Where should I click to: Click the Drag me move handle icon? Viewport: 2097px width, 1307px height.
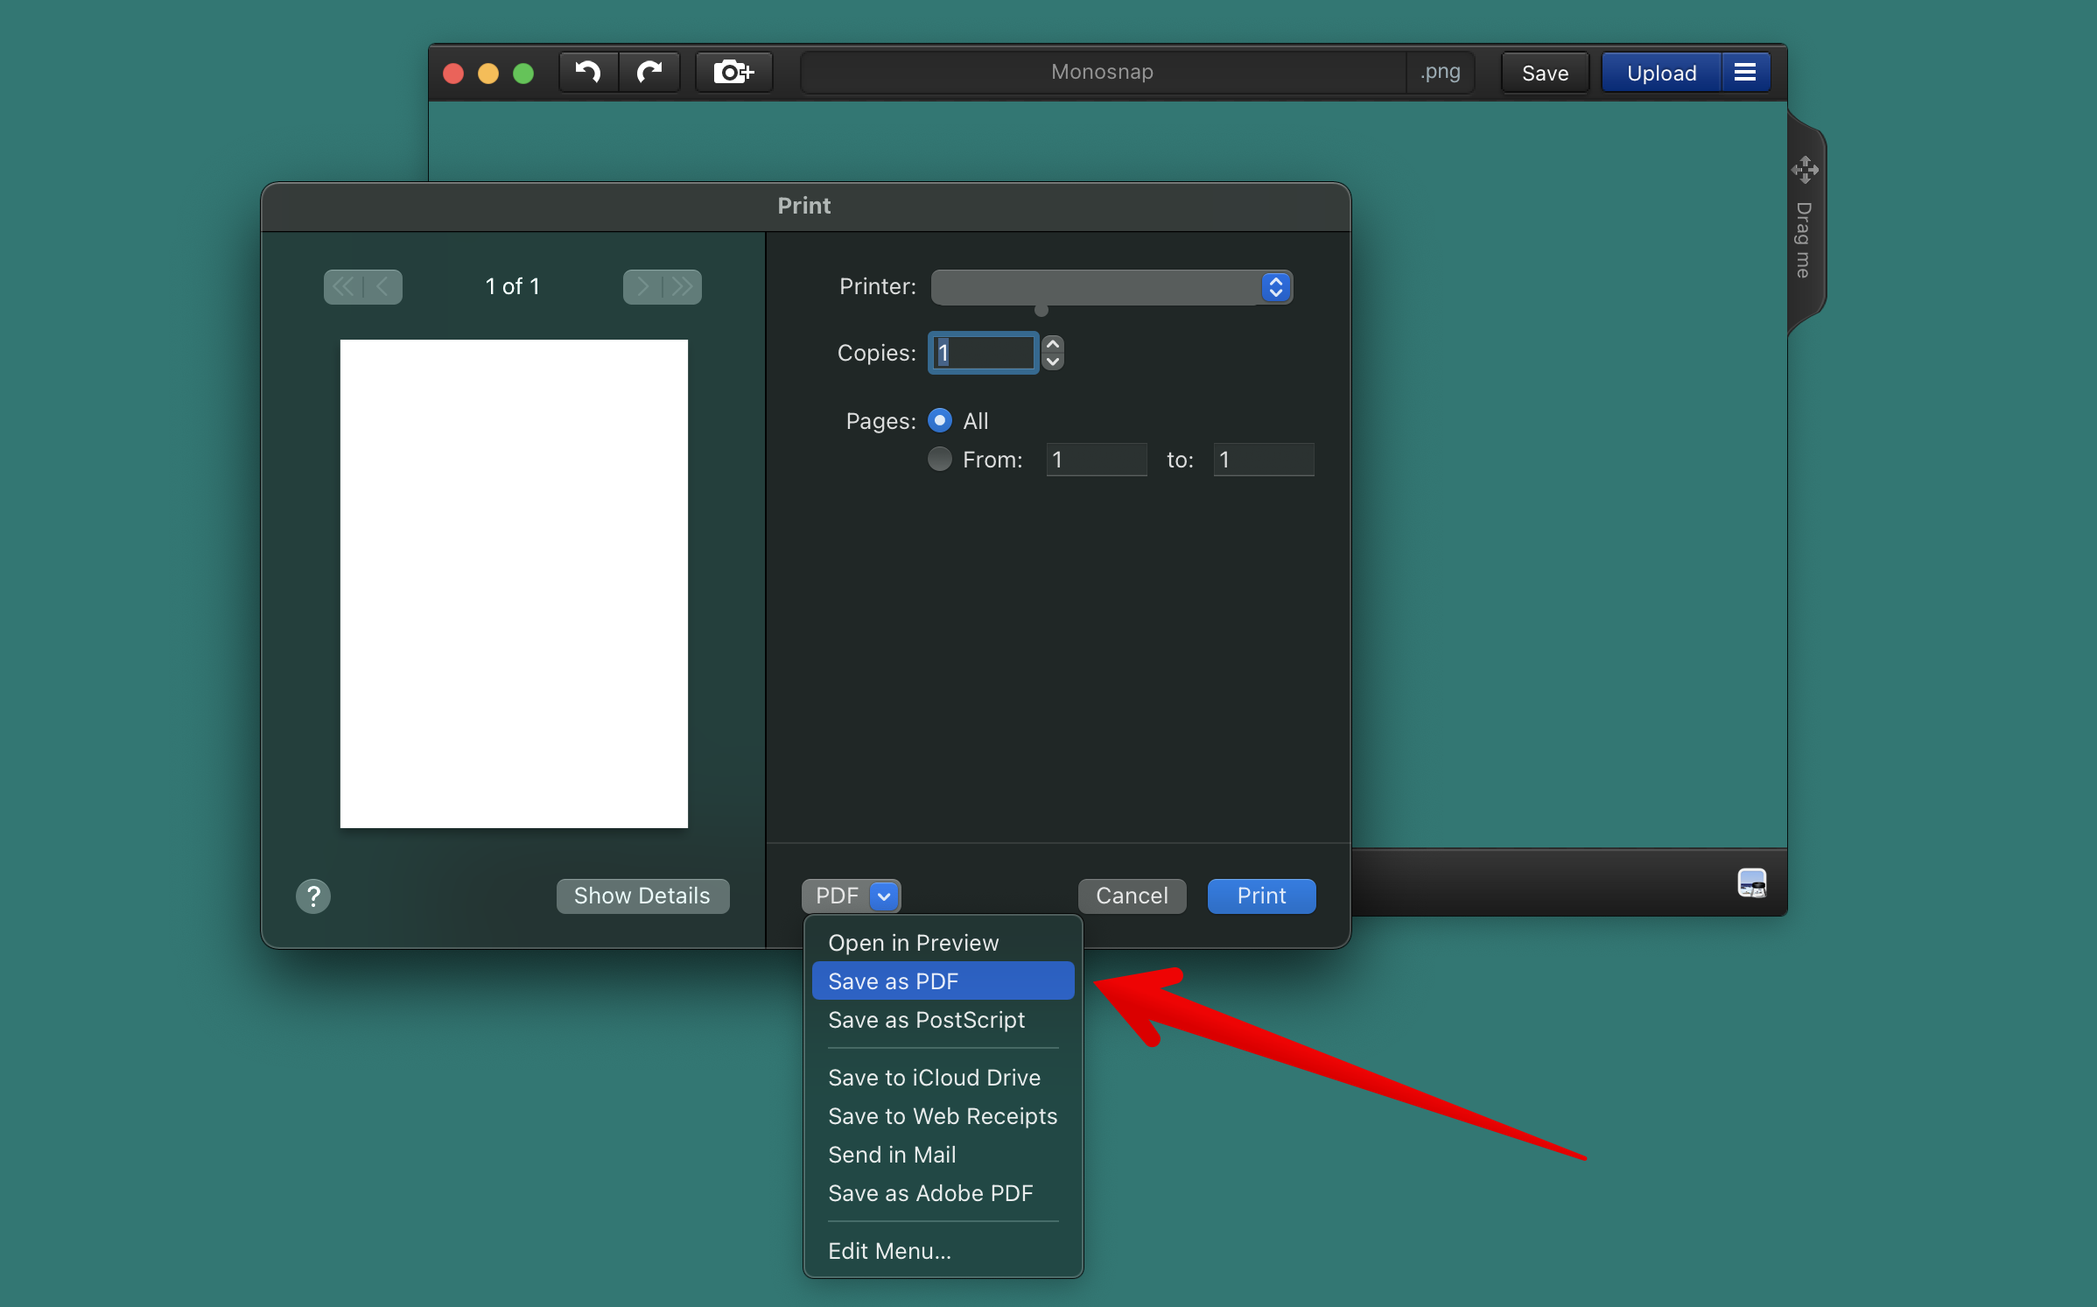[1805, 169]
